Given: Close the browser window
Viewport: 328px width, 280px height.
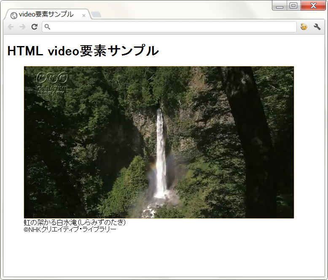Looking at the screenshot, I should (313, 5).
